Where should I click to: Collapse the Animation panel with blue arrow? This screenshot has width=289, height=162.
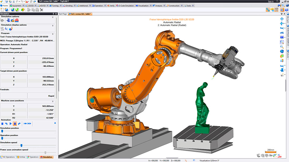(55, 123)
